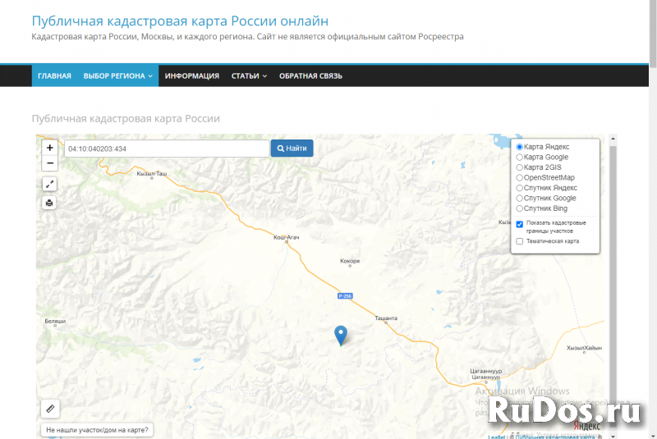Click Не нашли участок/дом на карте? button
The width and height of the screenshot is (657, 439).
pos(97,430)
